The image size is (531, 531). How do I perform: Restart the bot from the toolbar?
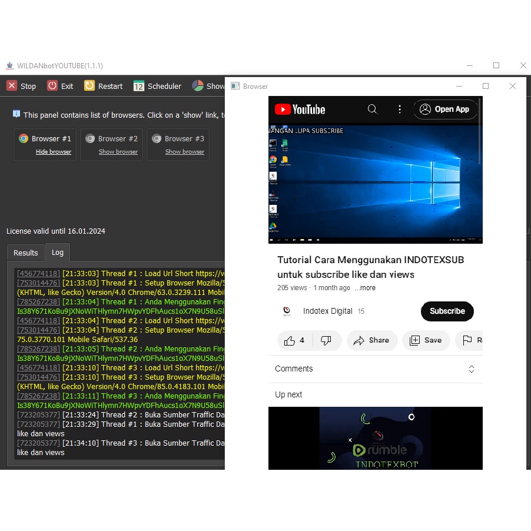(x=104, y=86)
